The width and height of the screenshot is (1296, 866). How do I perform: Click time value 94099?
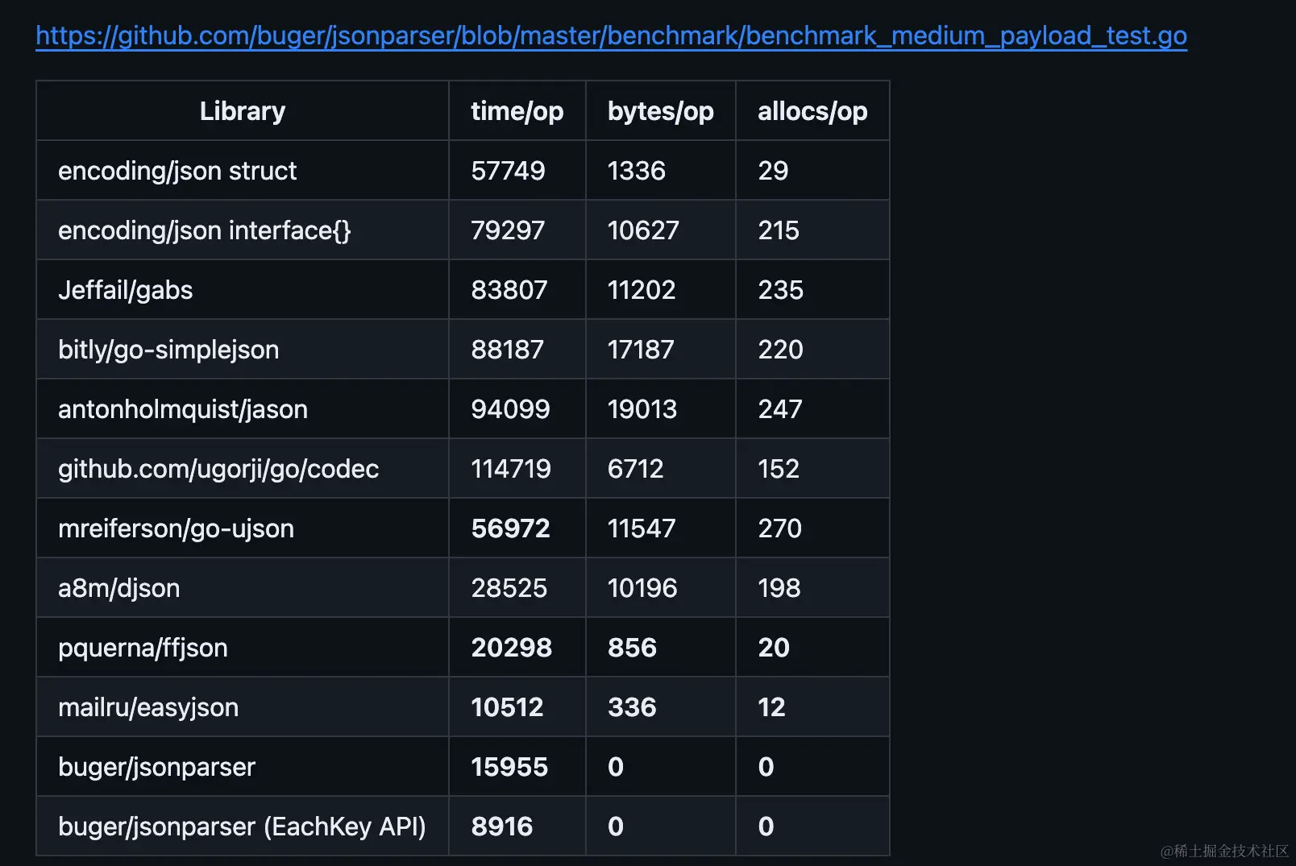tap(510, 409)
